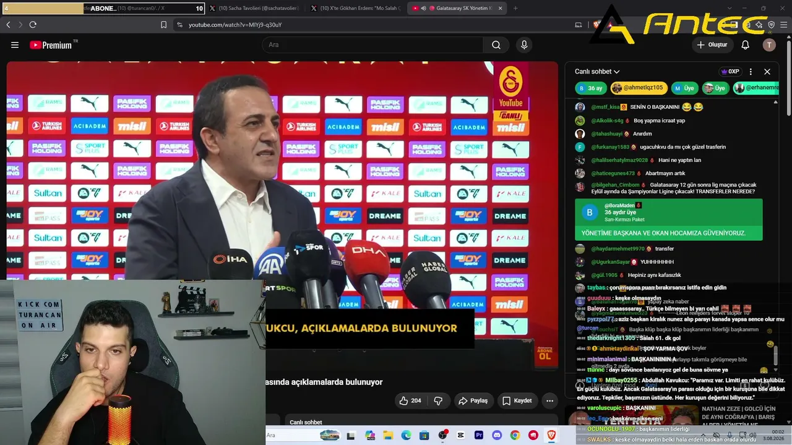This screenshot has height=445, width=792.
Task: Click the YouTube search magnifier button
Action: (496, 45)
